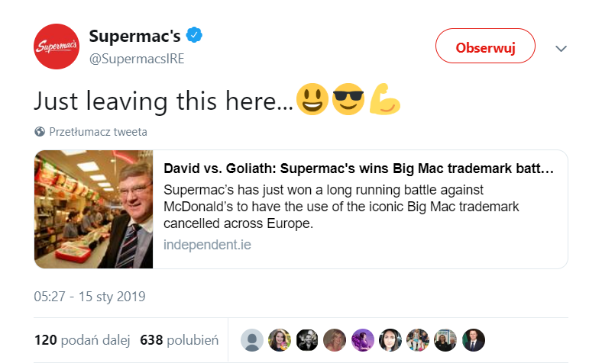602x363 pixels.
Task: Click the blue verified badge
Action: click(196, 36)
